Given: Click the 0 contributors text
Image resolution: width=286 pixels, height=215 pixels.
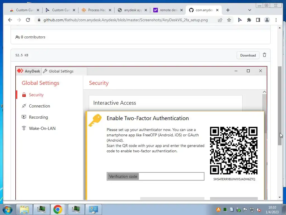Looking at the screenshot, I should (x=33, y=37).
